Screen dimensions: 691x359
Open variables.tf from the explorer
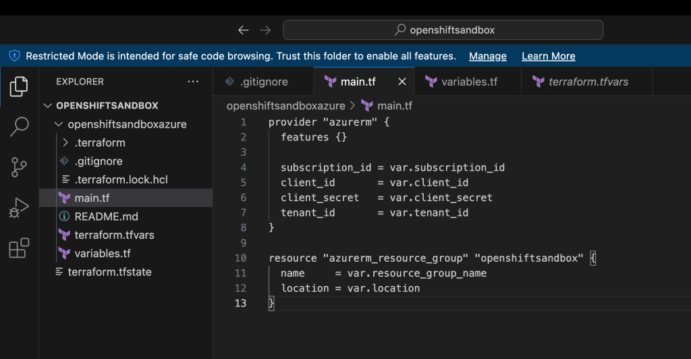[x=126, y=254]
